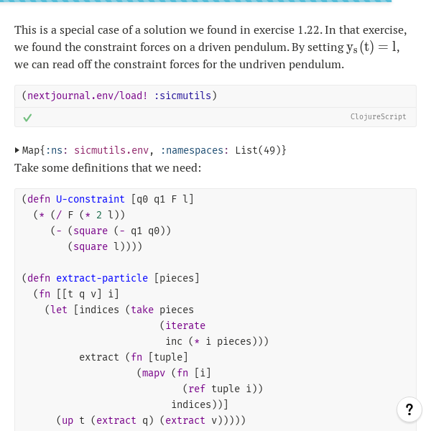Click the extract-particle function name
The image size is (431, 431).
(x=102, y=278)
